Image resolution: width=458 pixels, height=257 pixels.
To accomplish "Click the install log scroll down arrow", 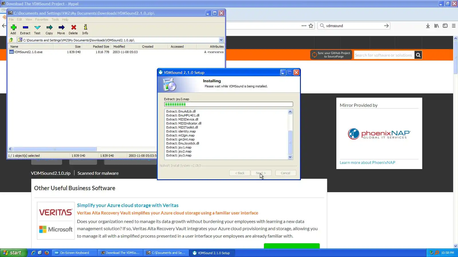I will click(290, 157).
